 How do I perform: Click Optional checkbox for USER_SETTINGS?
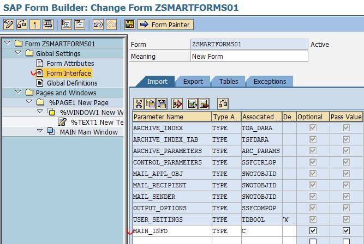click(x=313, y=219)
